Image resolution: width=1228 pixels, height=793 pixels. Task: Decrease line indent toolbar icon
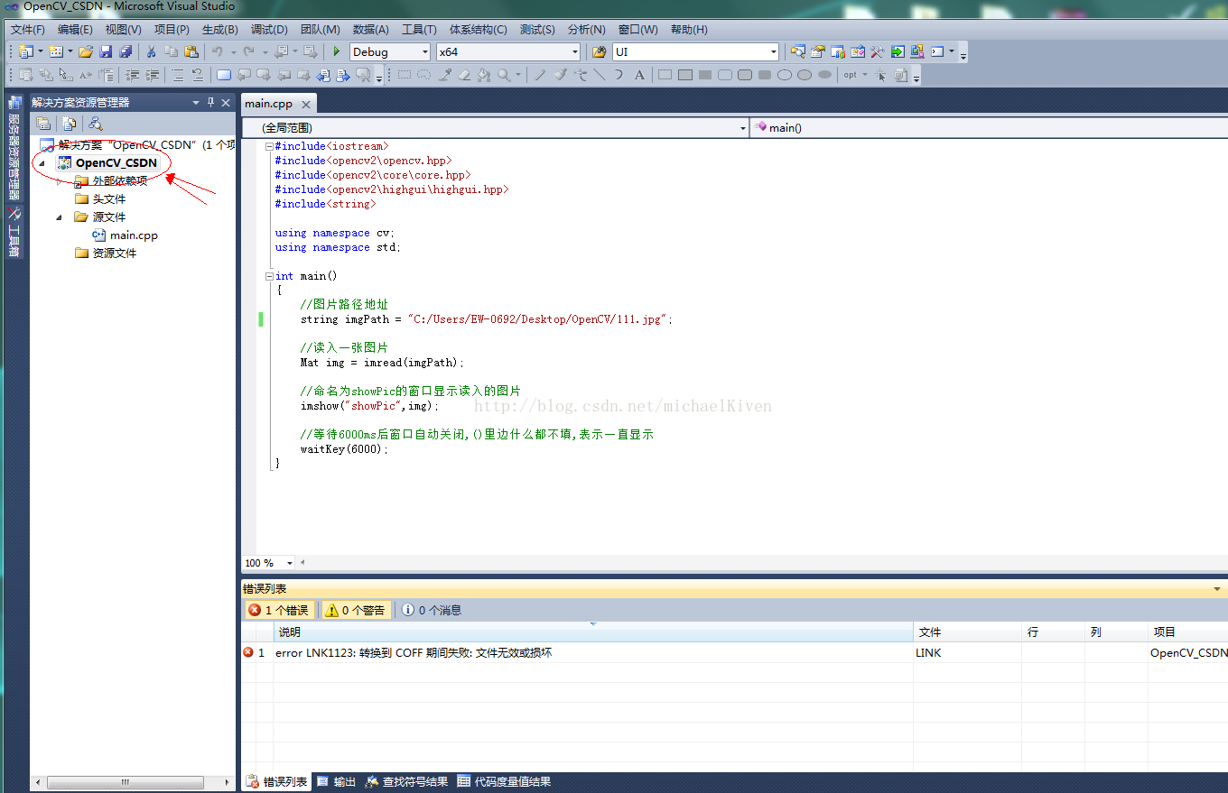(x=132, y=75)
